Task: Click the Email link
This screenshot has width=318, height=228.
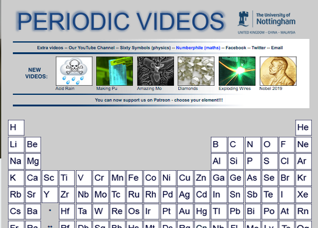Action: [x=277, y=48]
